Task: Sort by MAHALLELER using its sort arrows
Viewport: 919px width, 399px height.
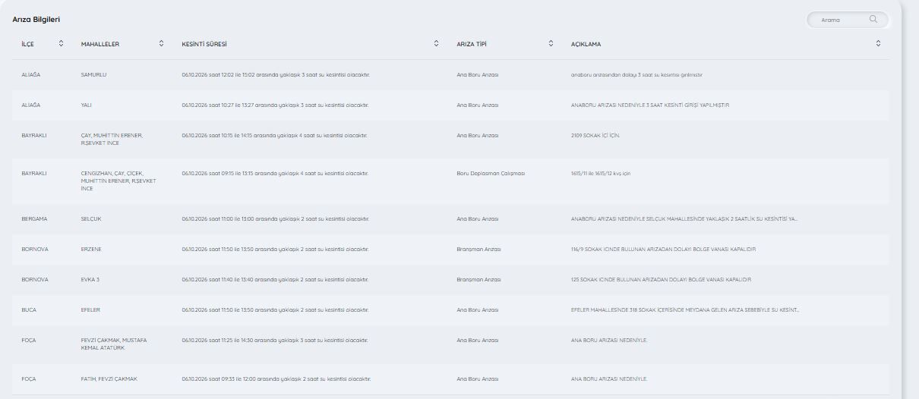Action: tap(161, 44)
